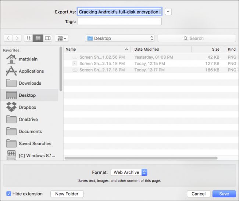239x201 pixels.
Task: Click 'Today, 12:17 PM' date cell
Action: tap(149, 70)
